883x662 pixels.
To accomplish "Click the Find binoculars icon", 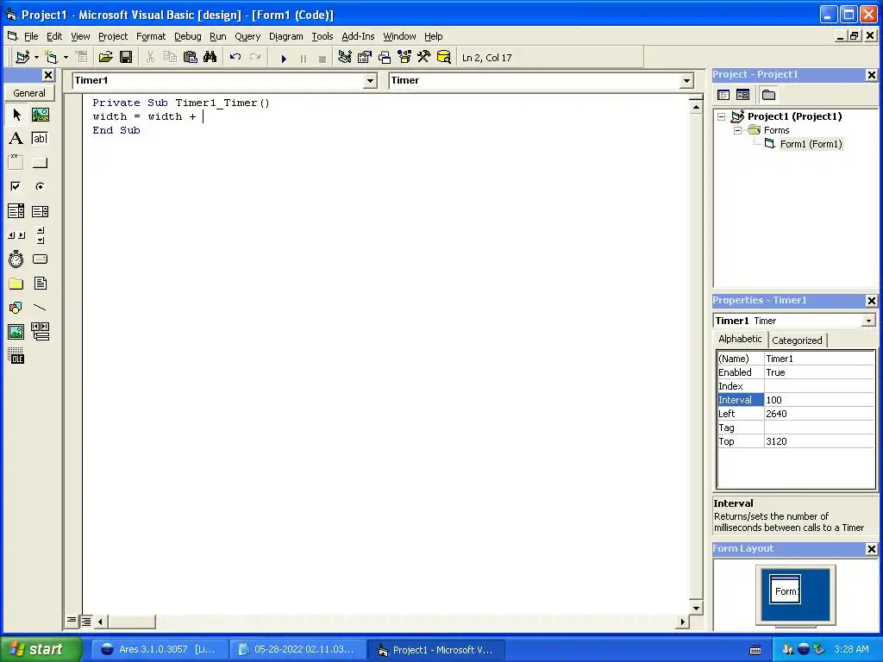I will (210, 57).
